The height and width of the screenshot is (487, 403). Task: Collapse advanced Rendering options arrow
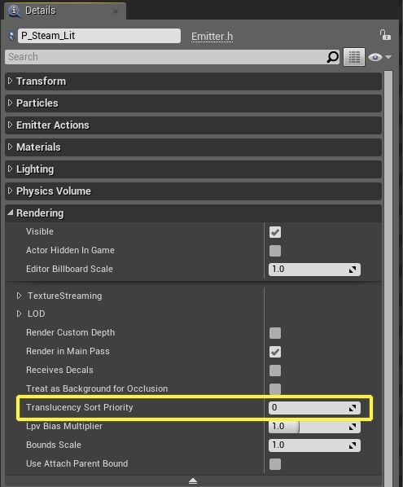point(193,481)
